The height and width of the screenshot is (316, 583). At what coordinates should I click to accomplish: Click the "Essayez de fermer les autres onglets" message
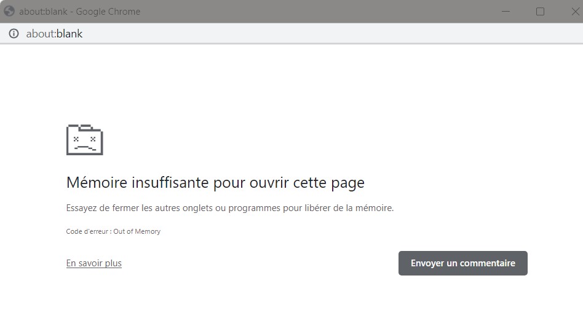coord(230,208)
